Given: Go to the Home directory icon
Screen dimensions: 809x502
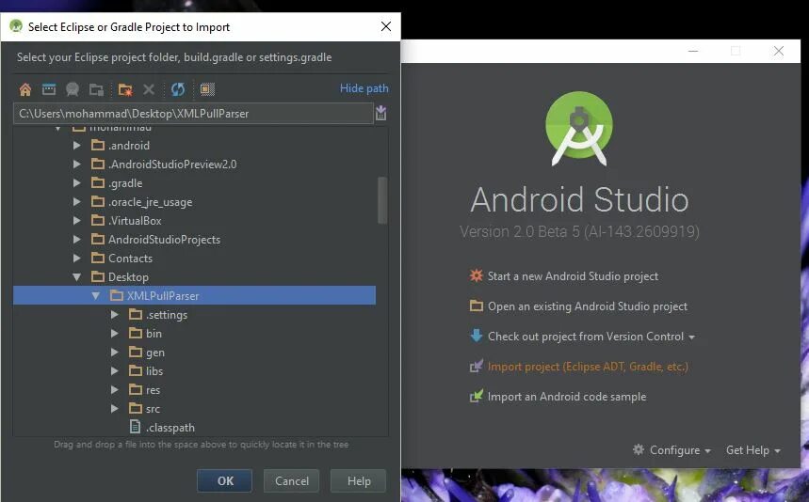Looking at the screenshot, I should point(24,89).
